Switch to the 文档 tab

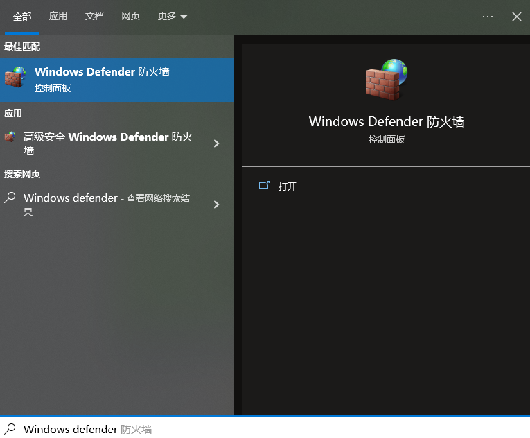94,16
